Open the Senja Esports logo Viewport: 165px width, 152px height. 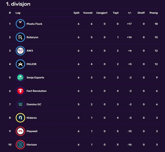20,78
